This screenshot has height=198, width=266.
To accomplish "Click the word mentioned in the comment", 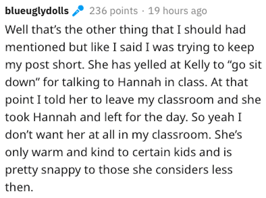I will tap(35, 47).
